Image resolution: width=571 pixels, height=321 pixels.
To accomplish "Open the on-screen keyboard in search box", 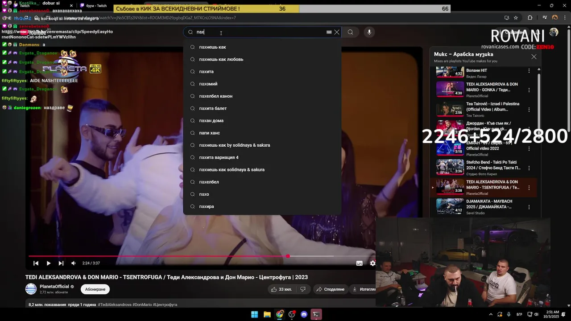I will pyautogui.click(x=329, y=32).
